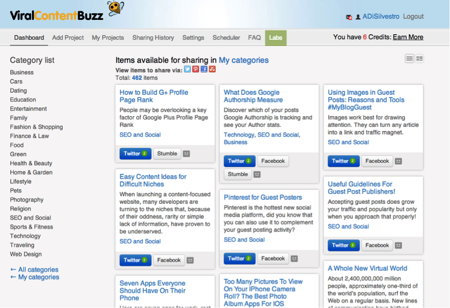The width and height of the screenshot is (450, 308).
Task: Click the Earn More credits link
Action: (408, 37)
